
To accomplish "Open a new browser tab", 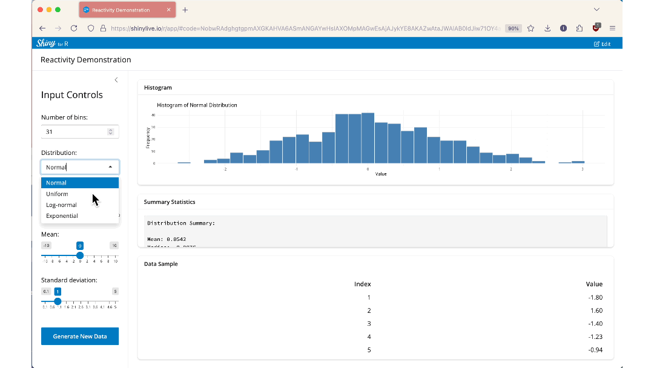I will tap(185, 10).
